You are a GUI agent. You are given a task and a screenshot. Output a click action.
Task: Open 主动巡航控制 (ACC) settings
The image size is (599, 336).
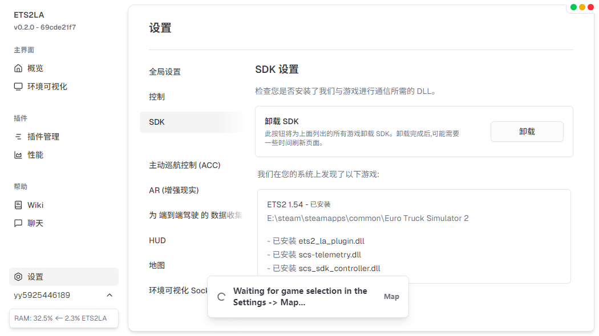coord(184,165)
